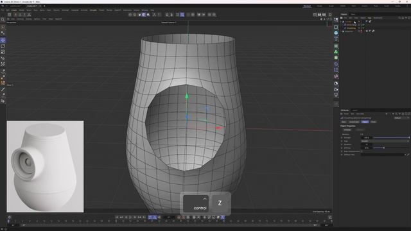Click the Restore button in Object Properties
Viewport: 411px width, 231px height.
click(x=360, y=130)
